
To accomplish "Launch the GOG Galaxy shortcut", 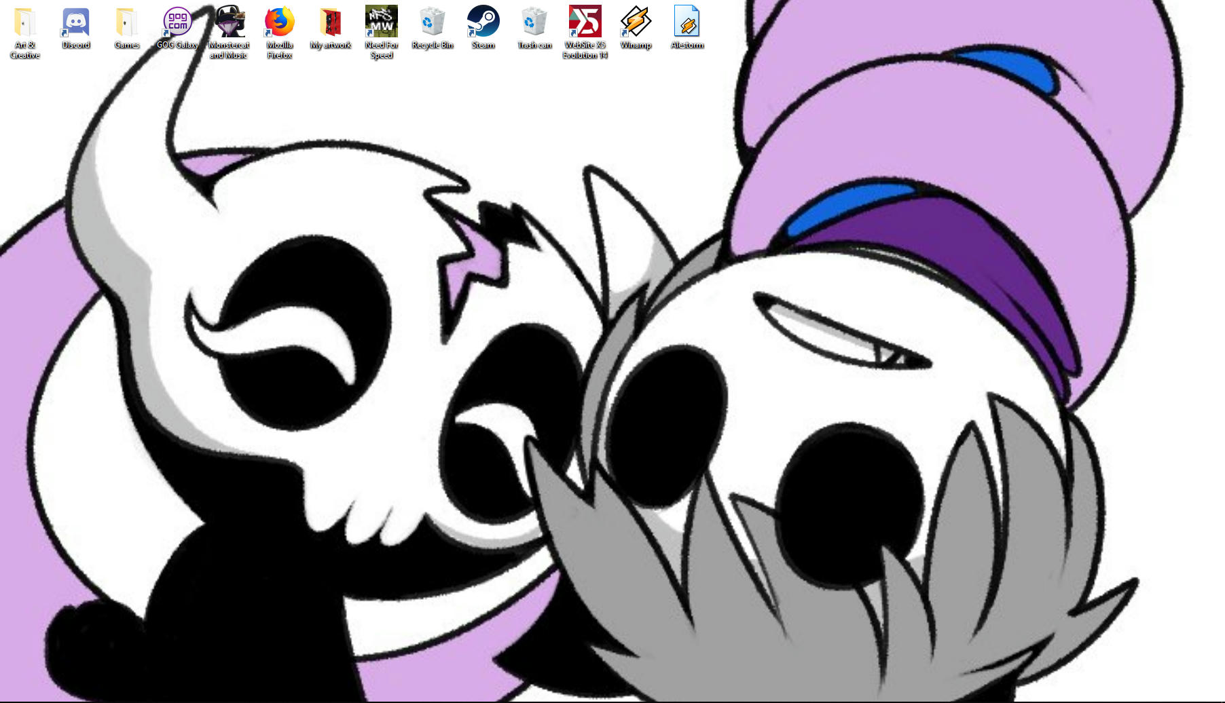I will point(178,22).
